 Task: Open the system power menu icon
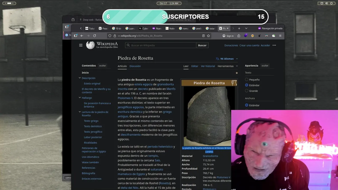[331, 3]
